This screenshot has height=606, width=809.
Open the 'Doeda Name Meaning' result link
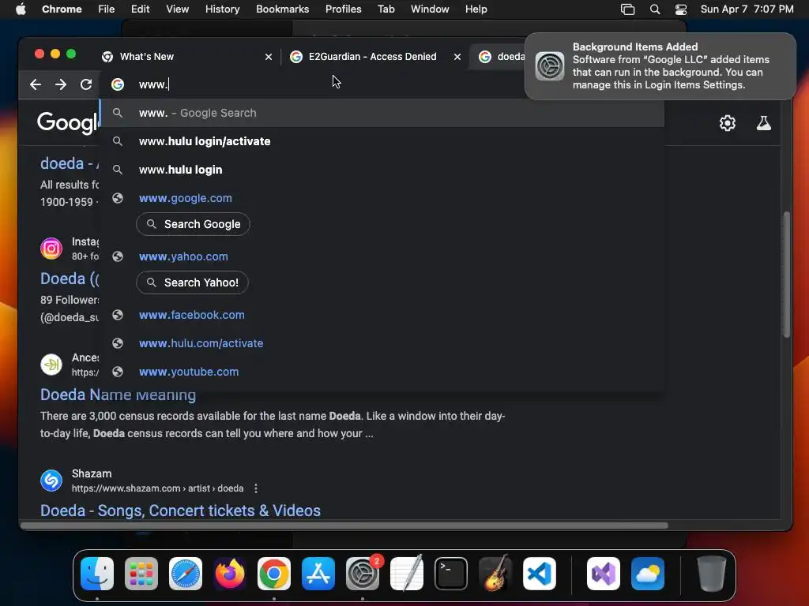119,395
